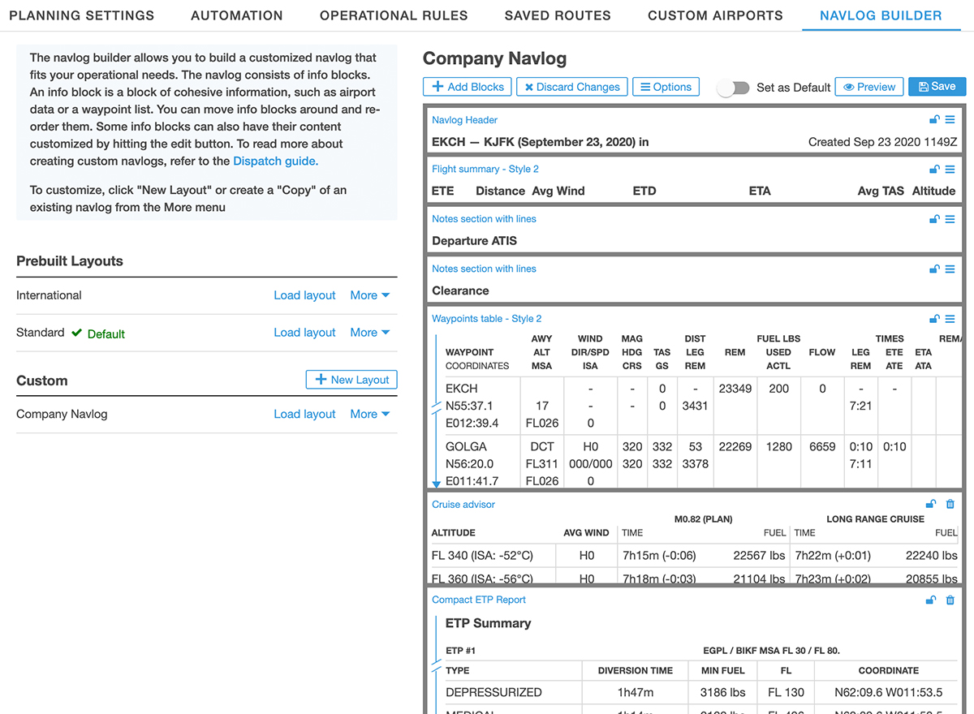Load the Standard prebuilt layout

point(304,333)
